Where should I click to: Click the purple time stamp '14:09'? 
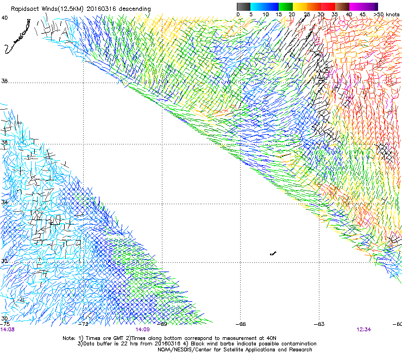142,330
